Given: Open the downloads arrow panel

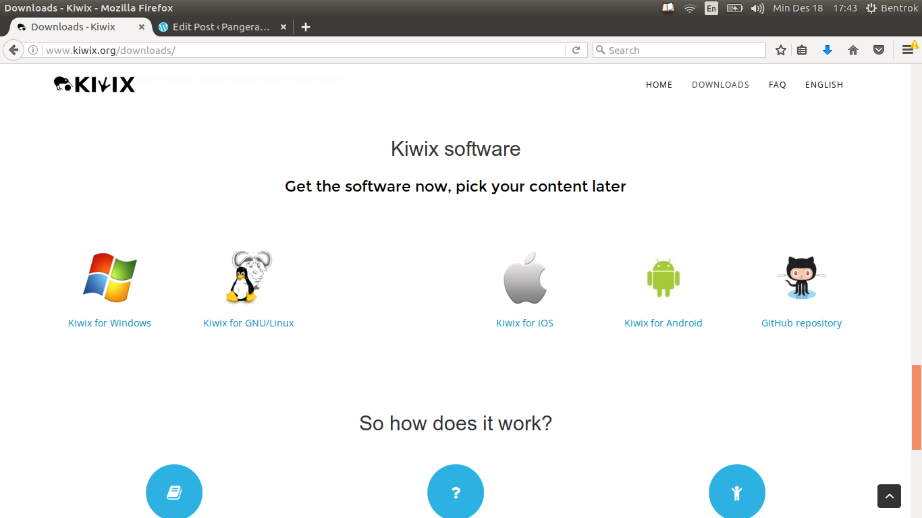Looking at the screenshot, I should (x=828, y=50).
